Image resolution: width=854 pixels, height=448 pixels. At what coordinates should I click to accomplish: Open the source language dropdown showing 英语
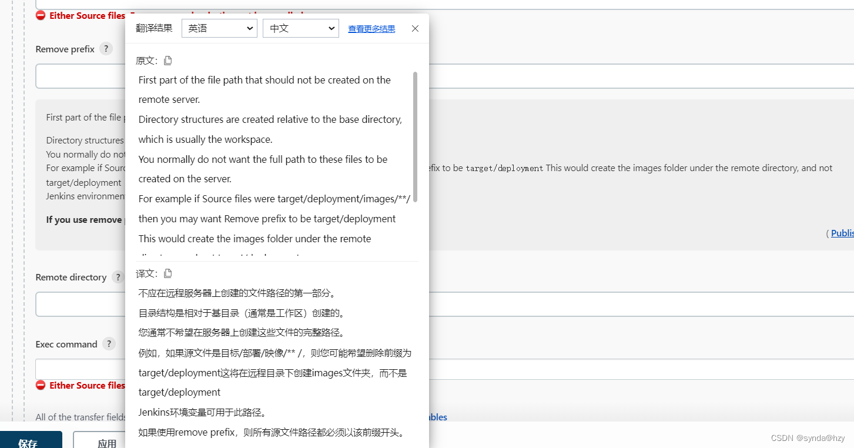tap(219, 28)
